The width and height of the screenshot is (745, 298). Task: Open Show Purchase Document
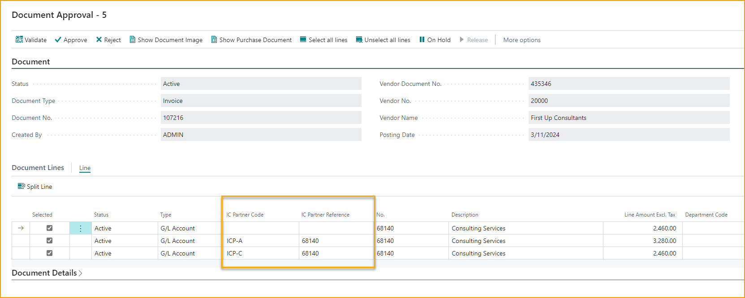click(x=251, y=40)
